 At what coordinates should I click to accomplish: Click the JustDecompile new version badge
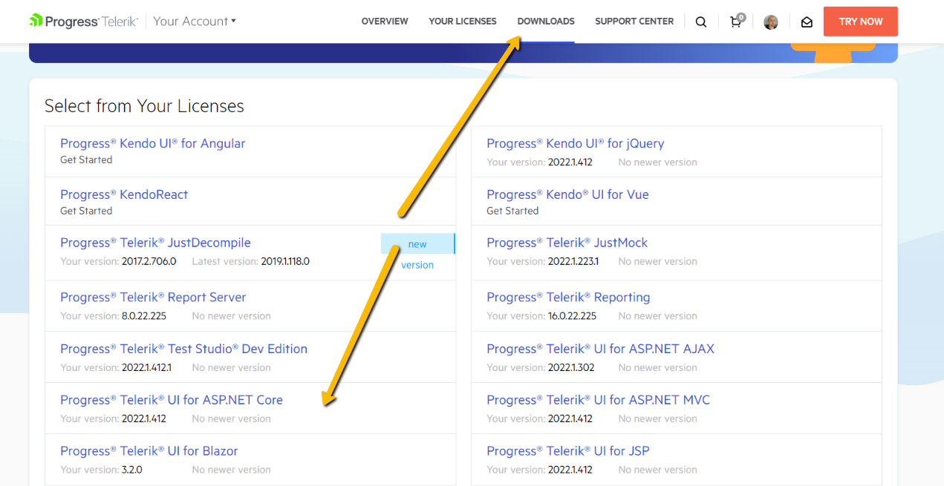pos(417,244)
